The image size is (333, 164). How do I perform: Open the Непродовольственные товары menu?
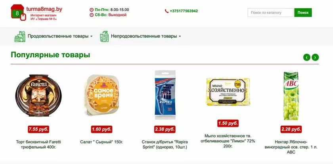click(x=144, y=36)
